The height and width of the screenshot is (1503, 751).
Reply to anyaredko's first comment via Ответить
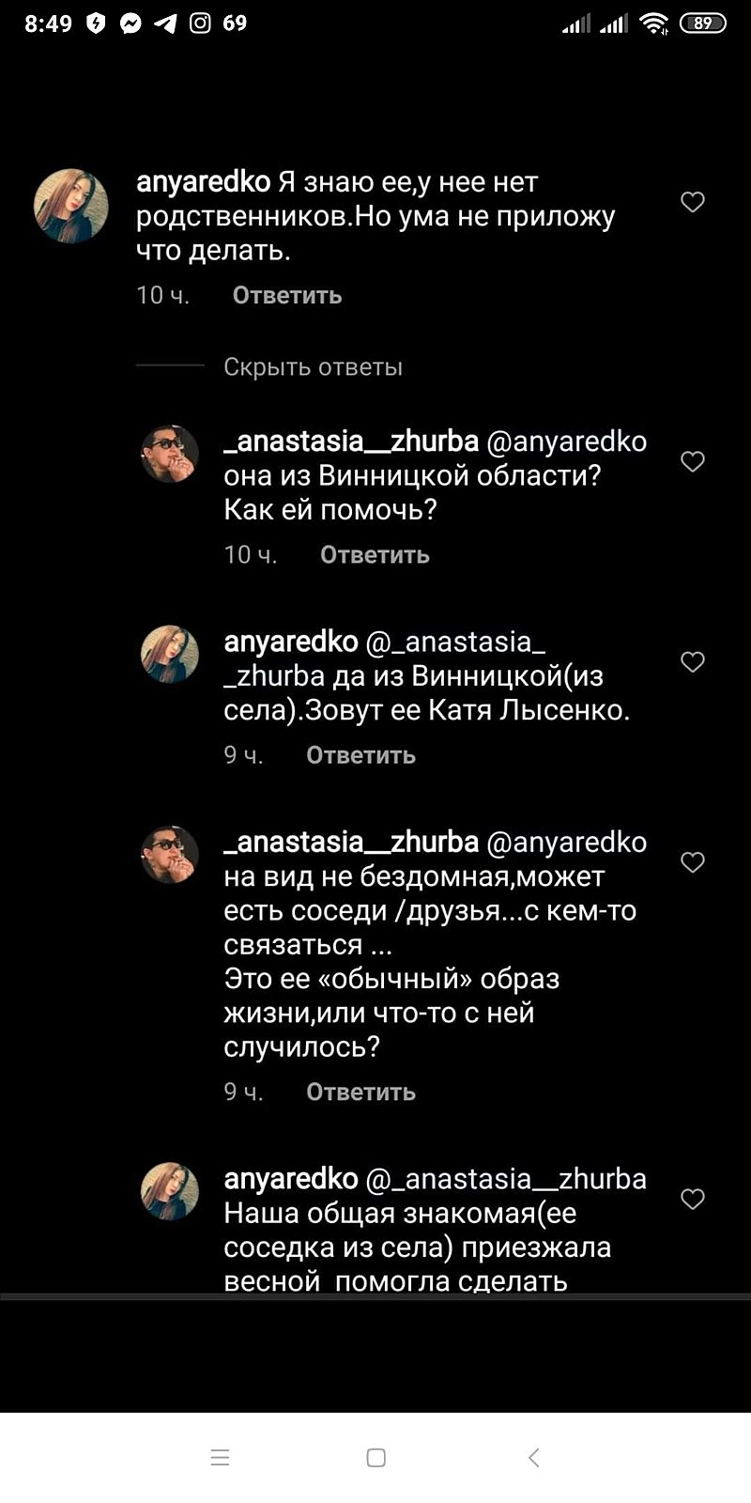287,295
